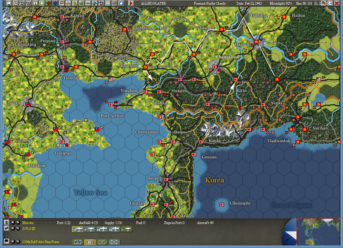Click the Chinese flag base at Tsinan
Viewport: 343px width, 248px height.
pos(28,104)
